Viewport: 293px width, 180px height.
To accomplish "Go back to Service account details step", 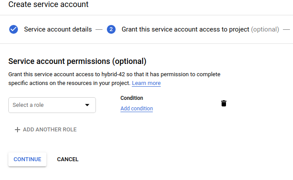I will (58, 29).
